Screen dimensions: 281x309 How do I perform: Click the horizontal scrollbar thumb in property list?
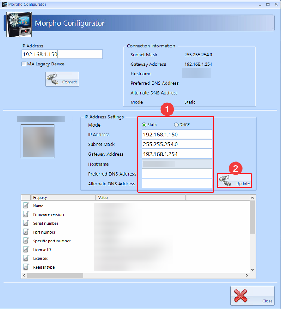(55, 275)
